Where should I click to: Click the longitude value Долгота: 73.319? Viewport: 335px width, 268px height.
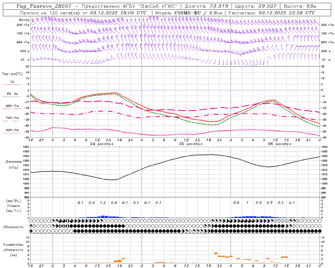click(x=206, y=6)
